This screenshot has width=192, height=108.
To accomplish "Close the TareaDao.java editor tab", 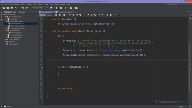I will 54,12.
